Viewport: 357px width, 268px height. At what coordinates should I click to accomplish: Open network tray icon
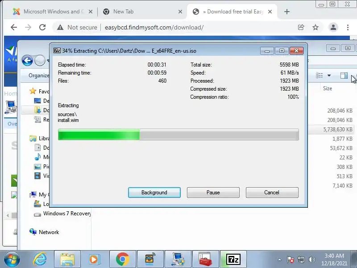click(301, 260)
